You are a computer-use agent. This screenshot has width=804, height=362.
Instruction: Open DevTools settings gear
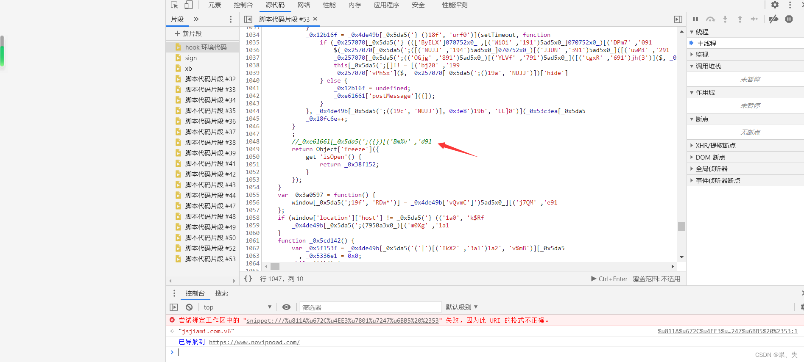point(775,5)
